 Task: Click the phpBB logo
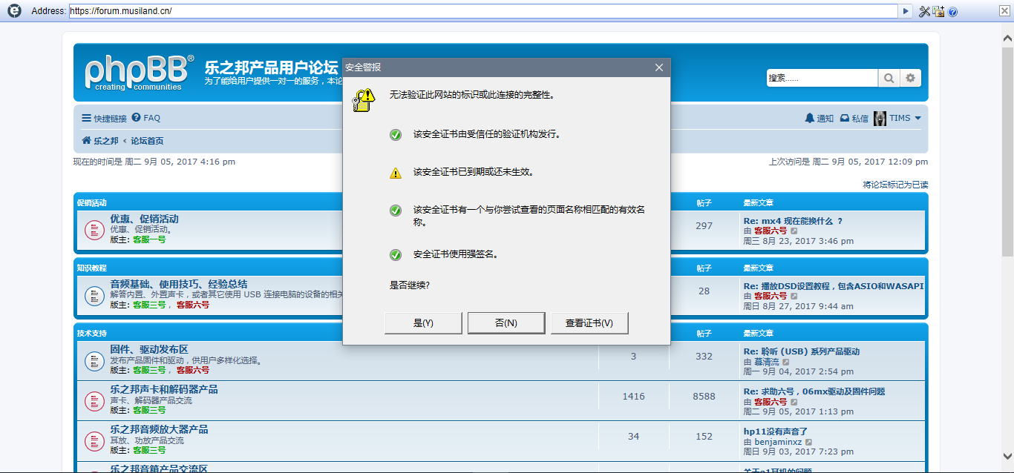click(x=139, y=72)
